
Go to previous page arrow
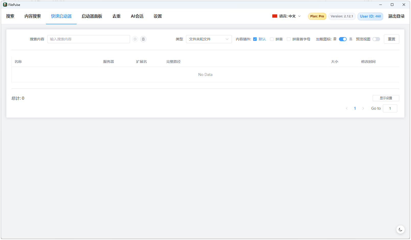pyautogui.click(x=347, y=108)
